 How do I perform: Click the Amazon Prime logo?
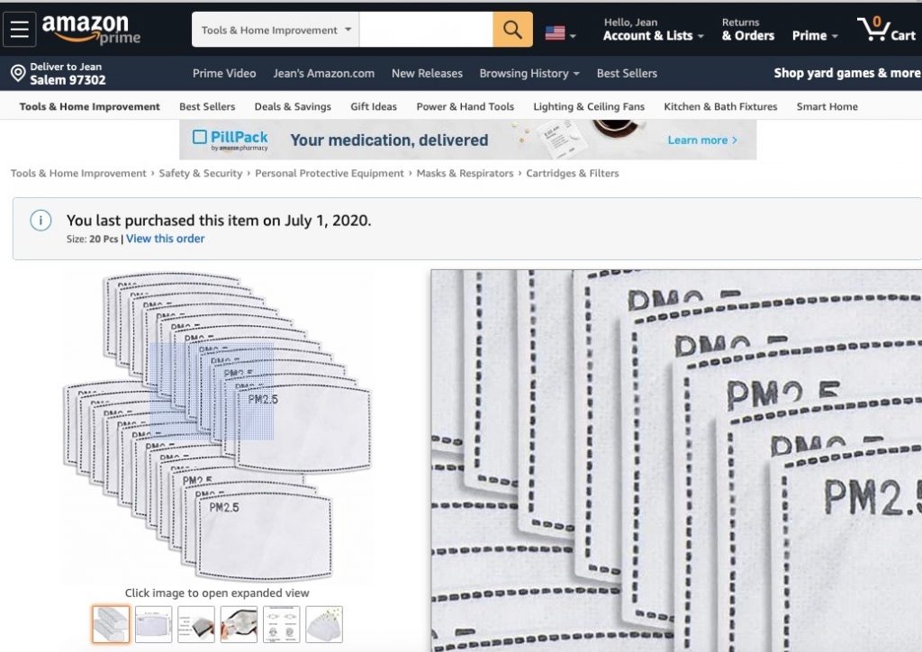pyautogui.click(x=91, y=29)
